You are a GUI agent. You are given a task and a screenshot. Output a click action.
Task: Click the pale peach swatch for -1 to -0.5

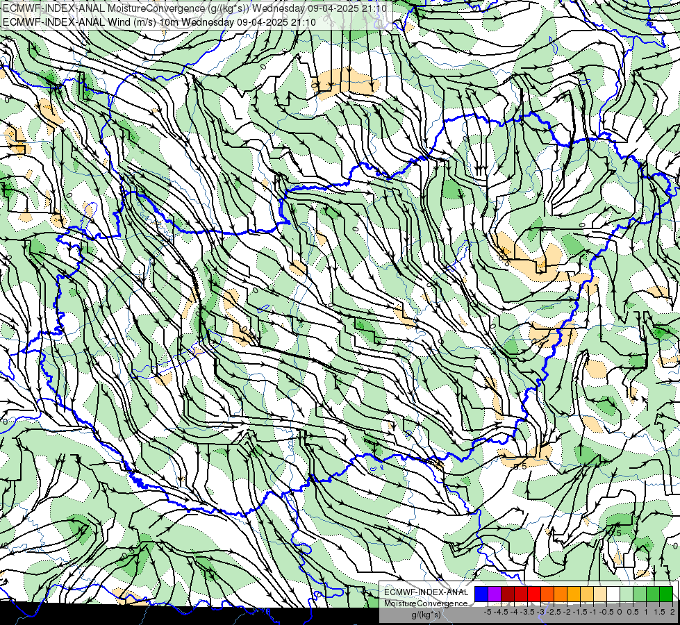pyautogui.click(x=600, y=594)
